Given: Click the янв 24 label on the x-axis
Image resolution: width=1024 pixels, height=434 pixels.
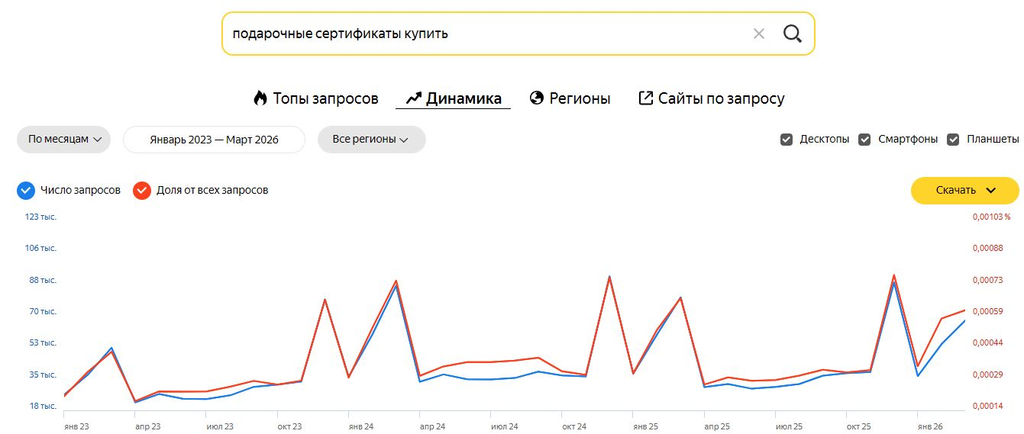Looking at the screenshot, I should click(360, 426).
